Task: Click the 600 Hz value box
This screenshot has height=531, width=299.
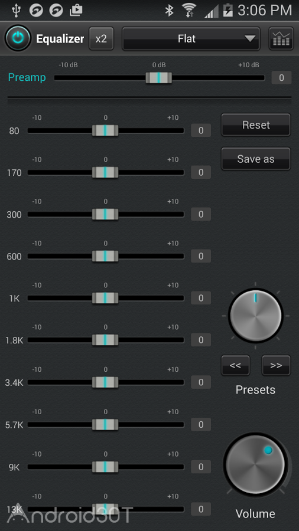Action: (x=201, y=256)
